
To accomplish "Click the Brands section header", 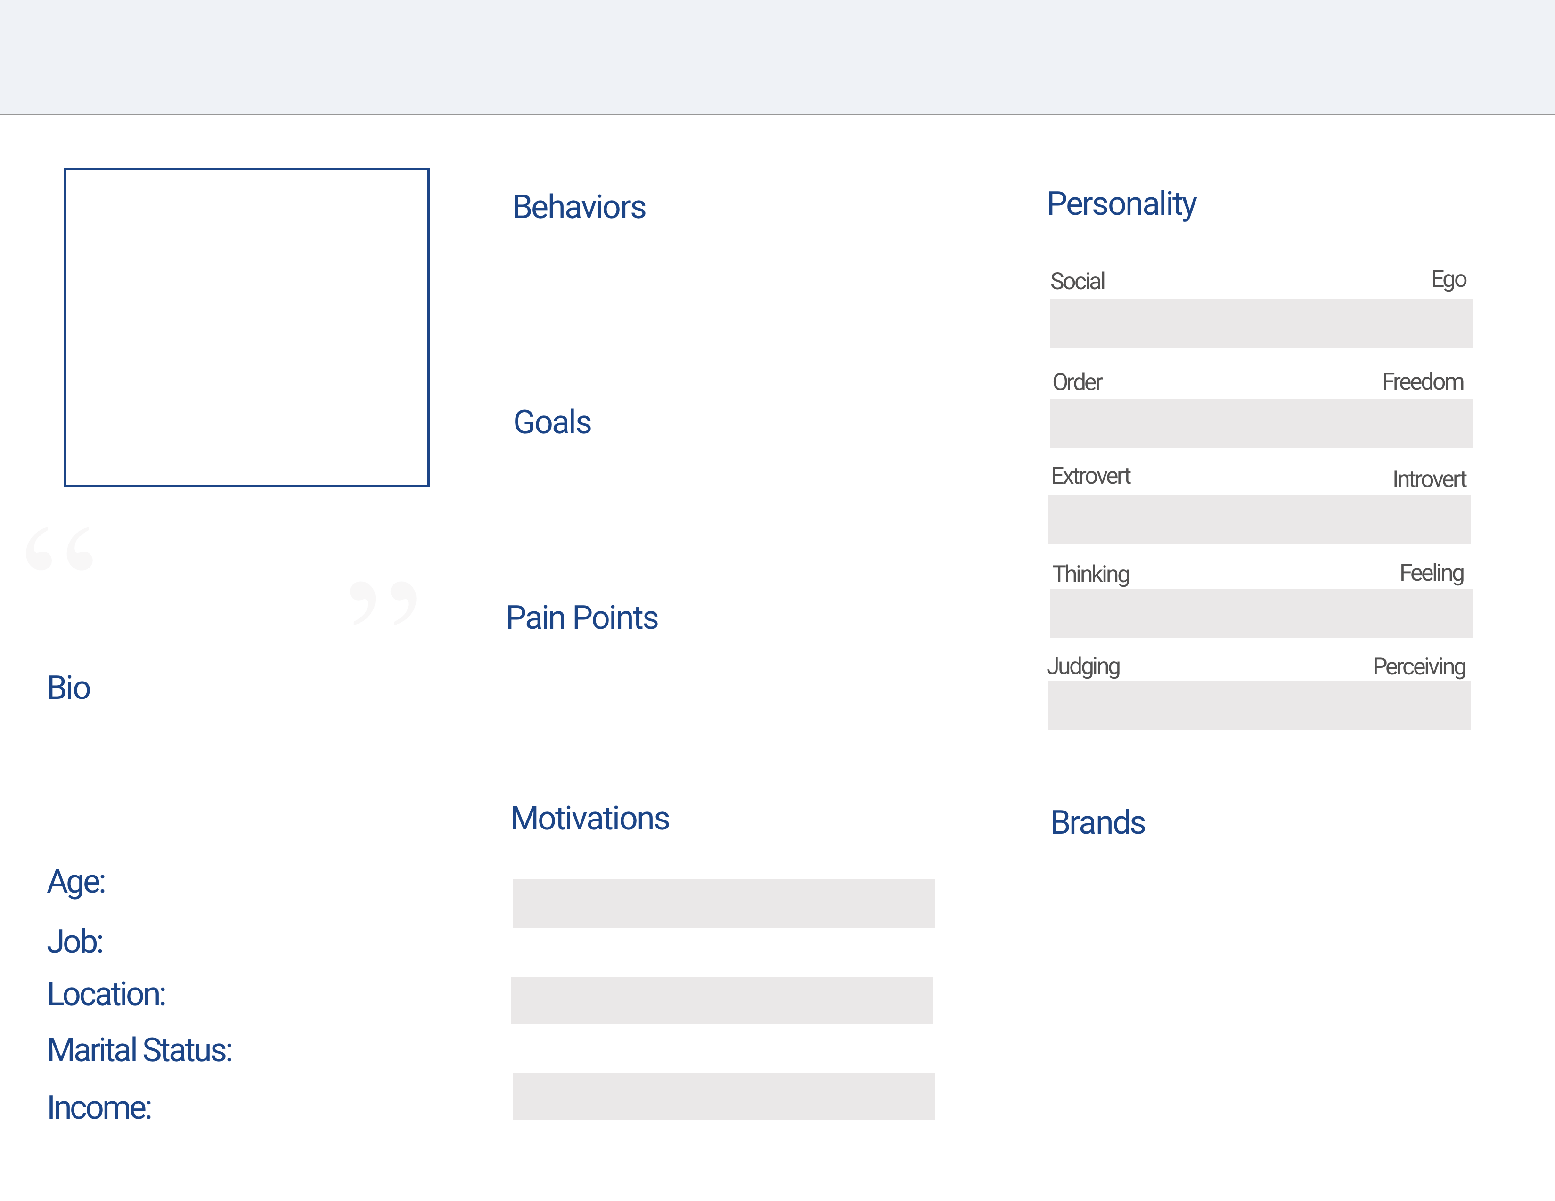I will coord(1097,822).
